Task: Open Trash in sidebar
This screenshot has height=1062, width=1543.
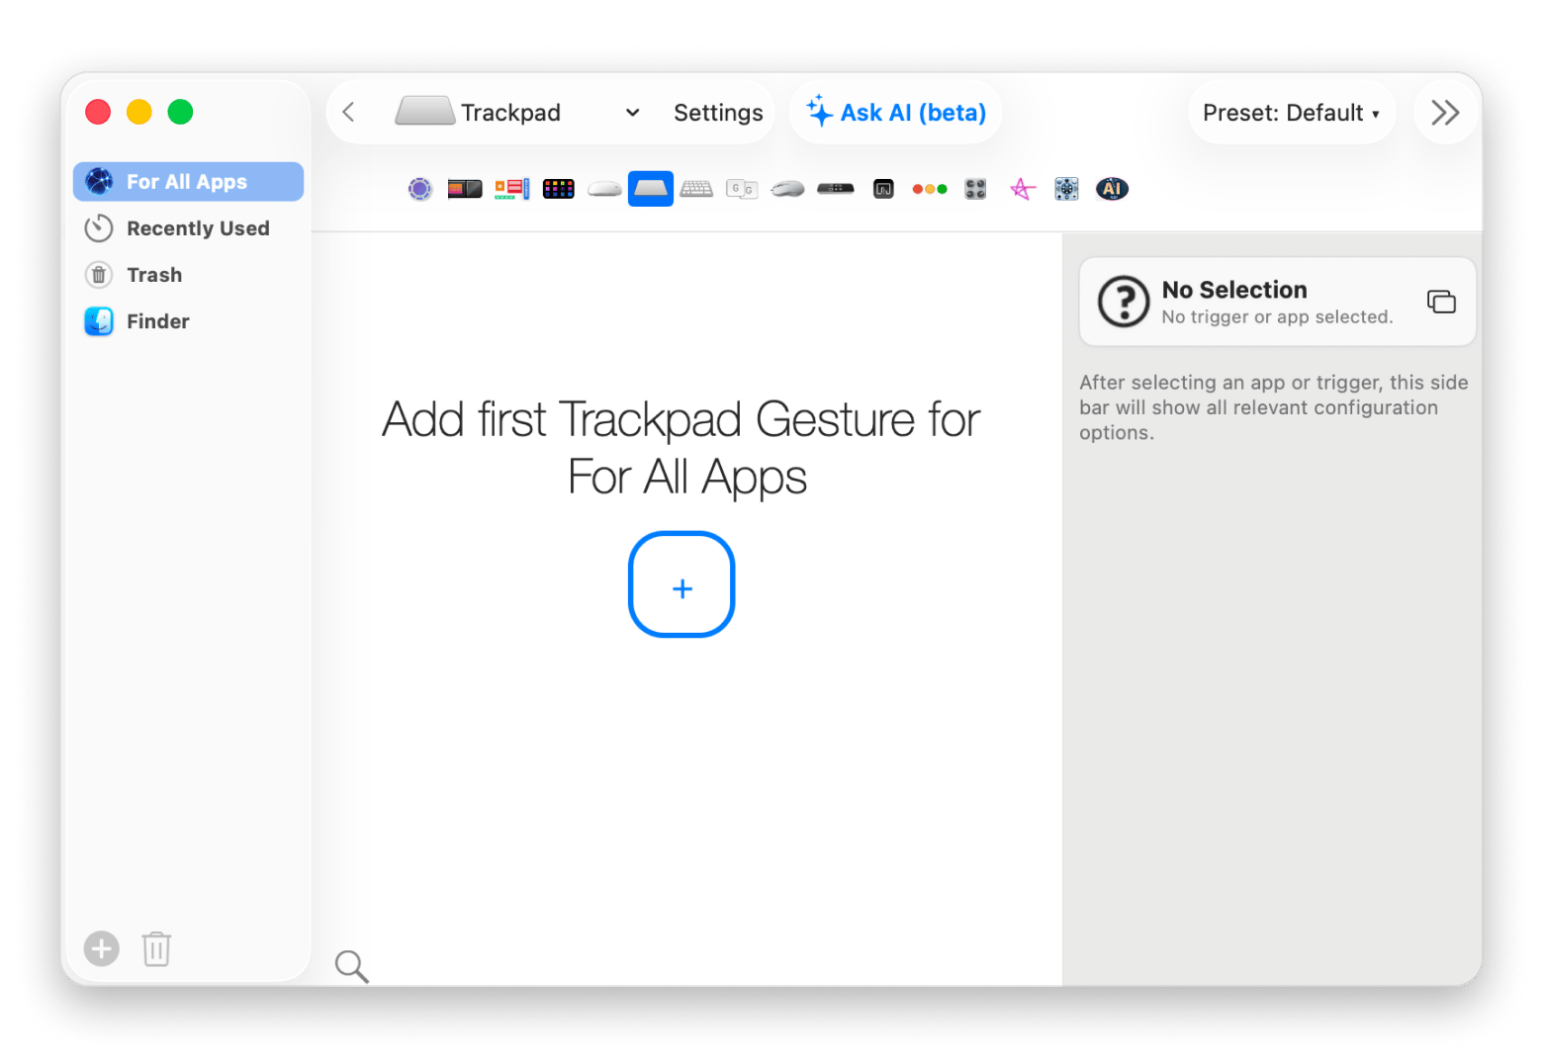Action: point(188,275)
